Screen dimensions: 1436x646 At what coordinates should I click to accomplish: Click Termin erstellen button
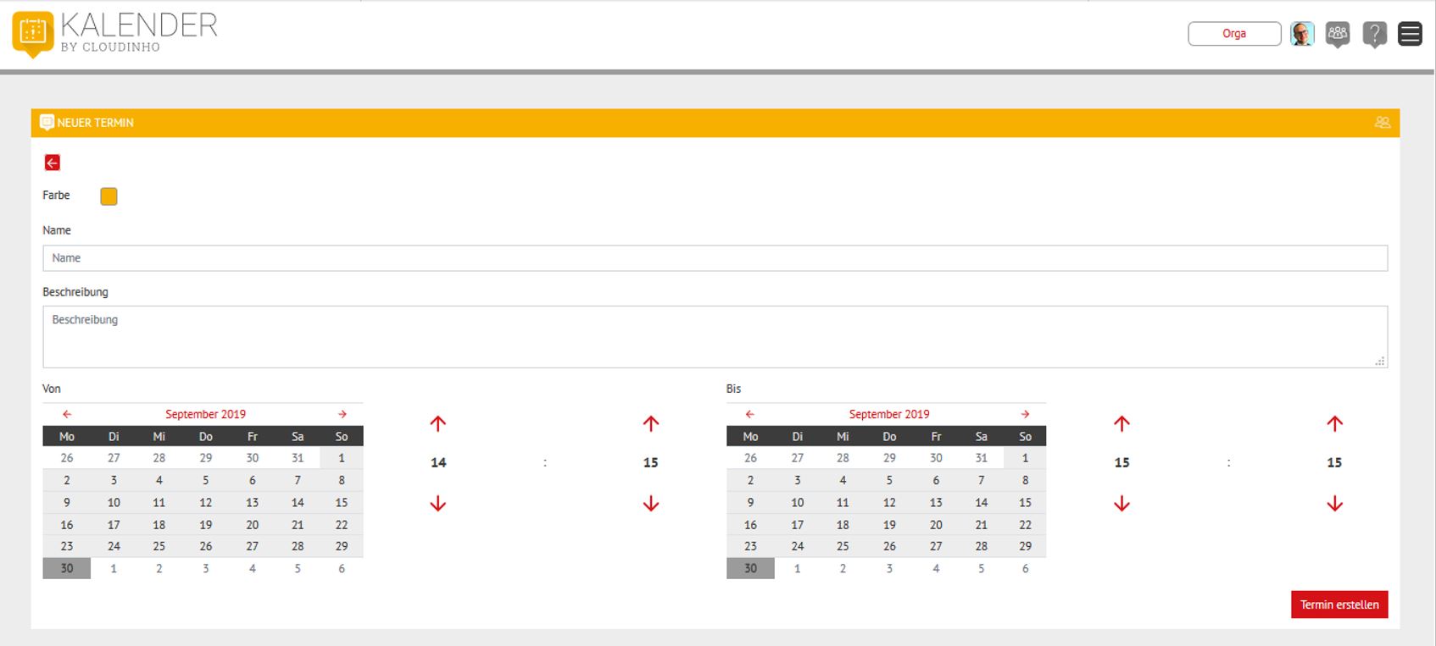point(1339,605)
